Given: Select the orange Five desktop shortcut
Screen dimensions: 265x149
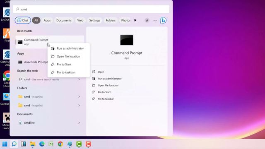Looking at the screenshot, I should [7, 35].
